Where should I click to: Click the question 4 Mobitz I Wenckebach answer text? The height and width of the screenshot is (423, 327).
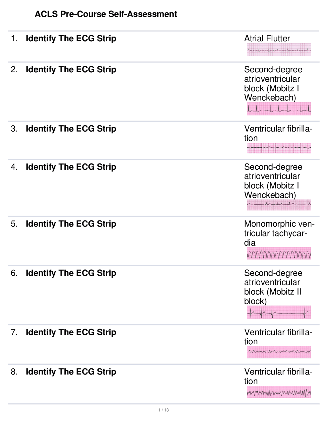click(273, 181)
